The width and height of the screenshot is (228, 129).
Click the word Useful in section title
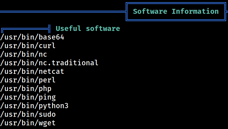pos(68,28)
